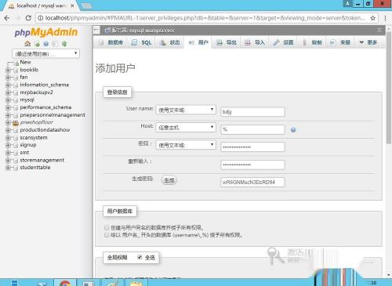Screen dimensions: 392x286
Task: Open the 更多 (More) menu tab
Action: (x=368, y=42)
